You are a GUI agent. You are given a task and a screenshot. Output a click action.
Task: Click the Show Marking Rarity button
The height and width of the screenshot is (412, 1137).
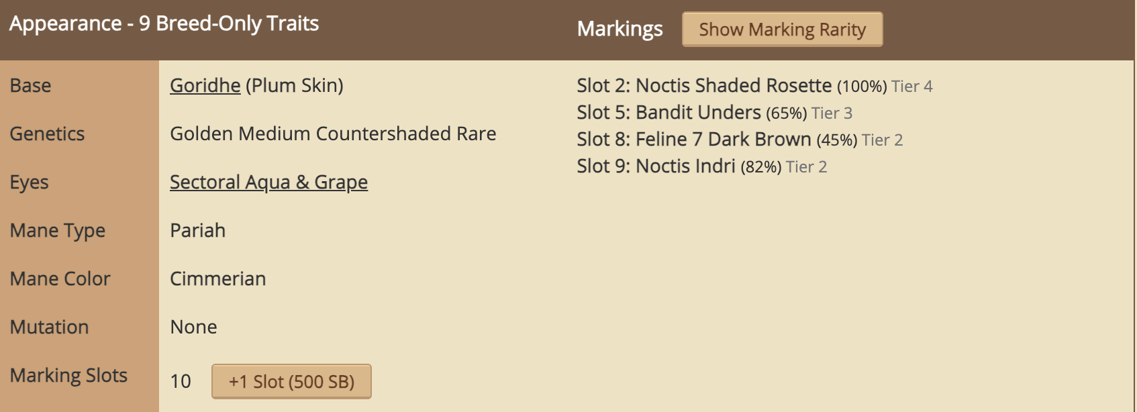pos(782,30)
